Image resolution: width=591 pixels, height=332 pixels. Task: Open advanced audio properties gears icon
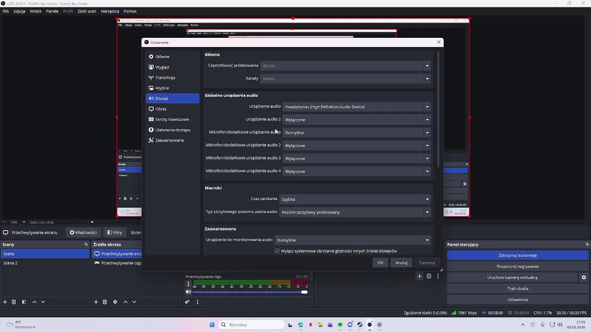187,302
